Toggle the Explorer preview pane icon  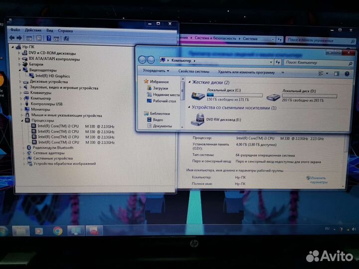[337, 73]
